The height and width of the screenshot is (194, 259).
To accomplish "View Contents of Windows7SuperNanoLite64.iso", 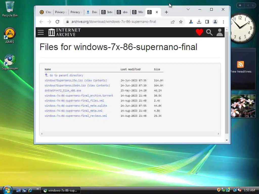I will tap(99, 85).
